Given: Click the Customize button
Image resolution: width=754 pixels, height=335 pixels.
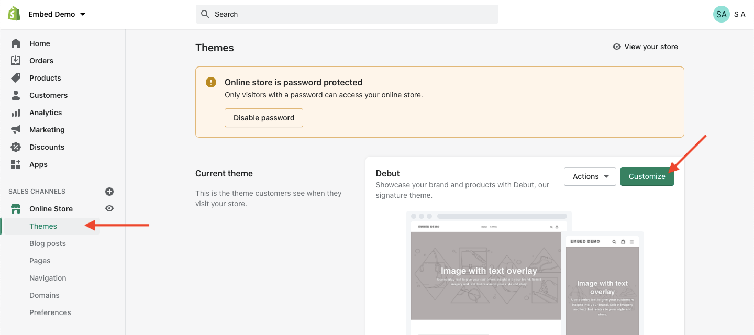Looking at the screenshot, I should click(x=647, y=176).
